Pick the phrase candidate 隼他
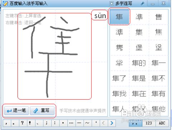 (x=159, y=109)
